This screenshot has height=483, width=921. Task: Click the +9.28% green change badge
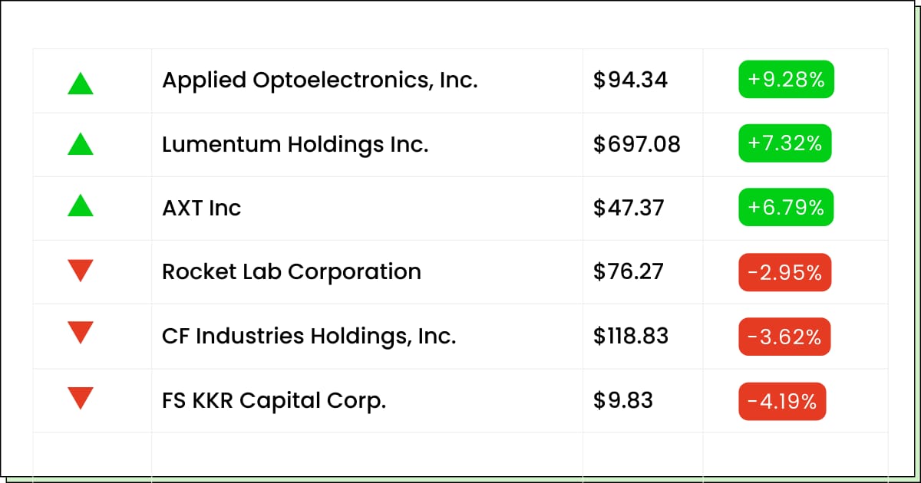click(x=787, y=80)
